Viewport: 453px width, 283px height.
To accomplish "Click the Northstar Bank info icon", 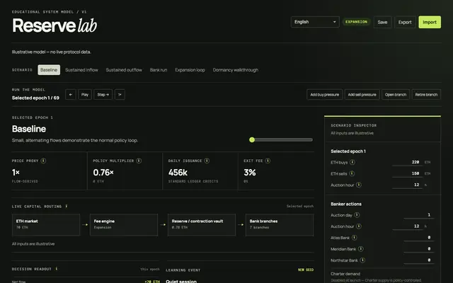I will [362, 260].
